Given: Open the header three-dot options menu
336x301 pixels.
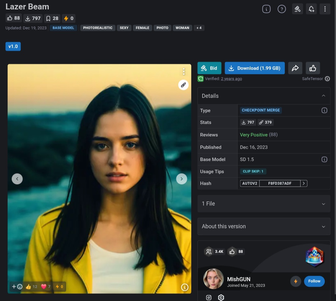Looking at the screenshot, I should [325, 9].
